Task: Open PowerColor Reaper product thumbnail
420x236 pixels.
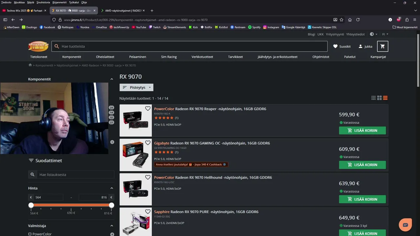Action: [136, 120]
